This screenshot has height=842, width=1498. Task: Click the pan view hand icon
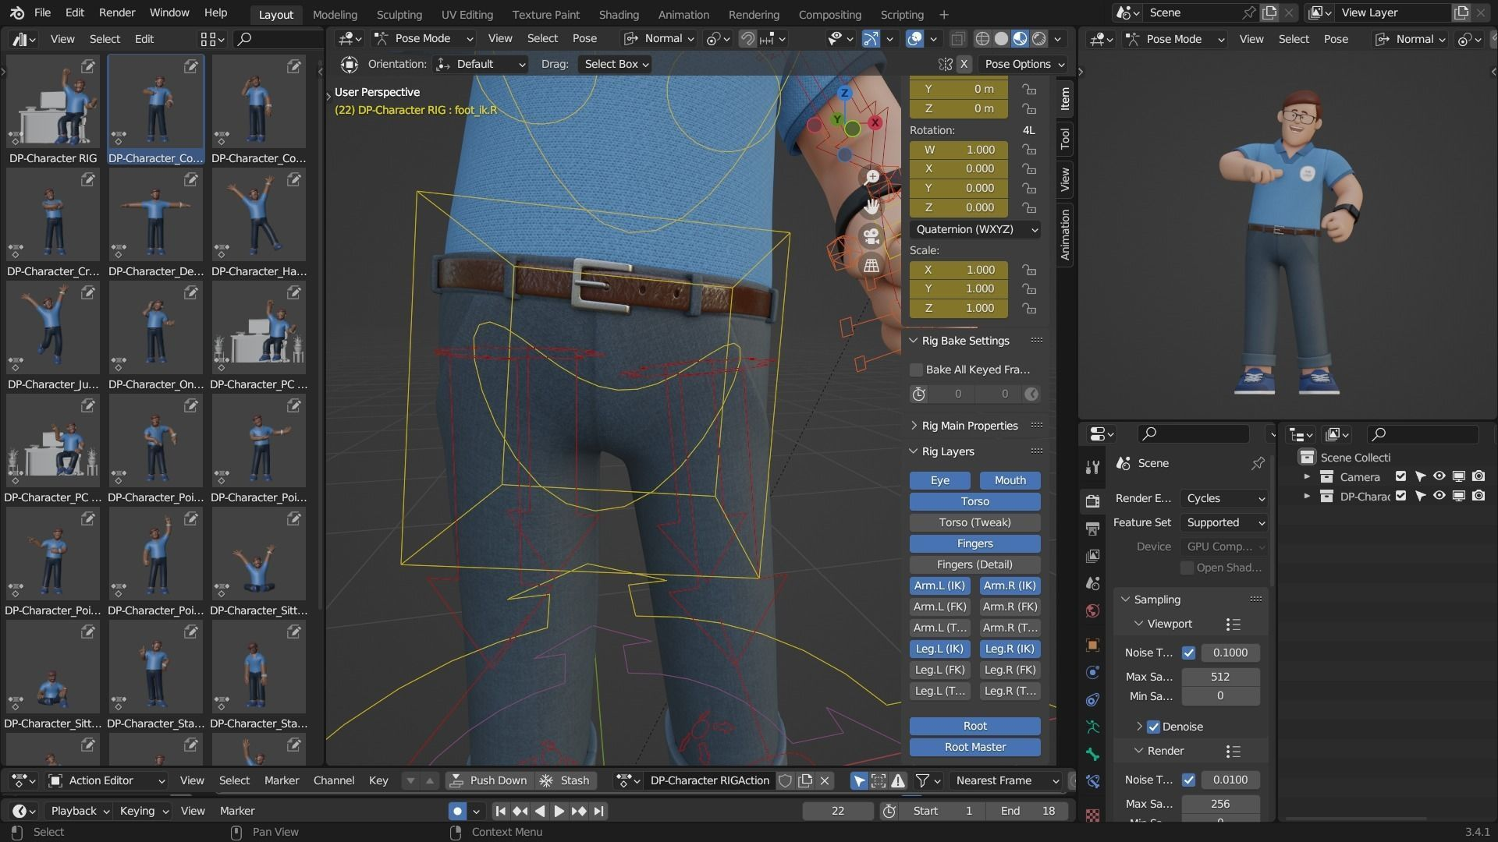[871, 206]
